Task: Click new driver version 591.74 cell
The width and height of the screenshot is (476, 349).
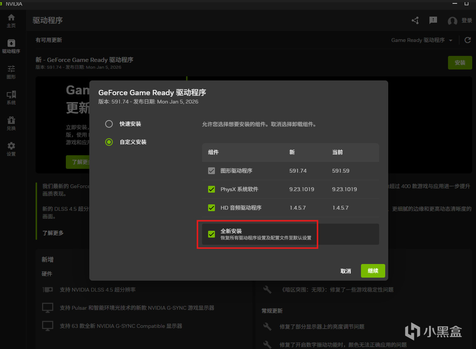Action: pyautogui.click(x=298, y=171)
